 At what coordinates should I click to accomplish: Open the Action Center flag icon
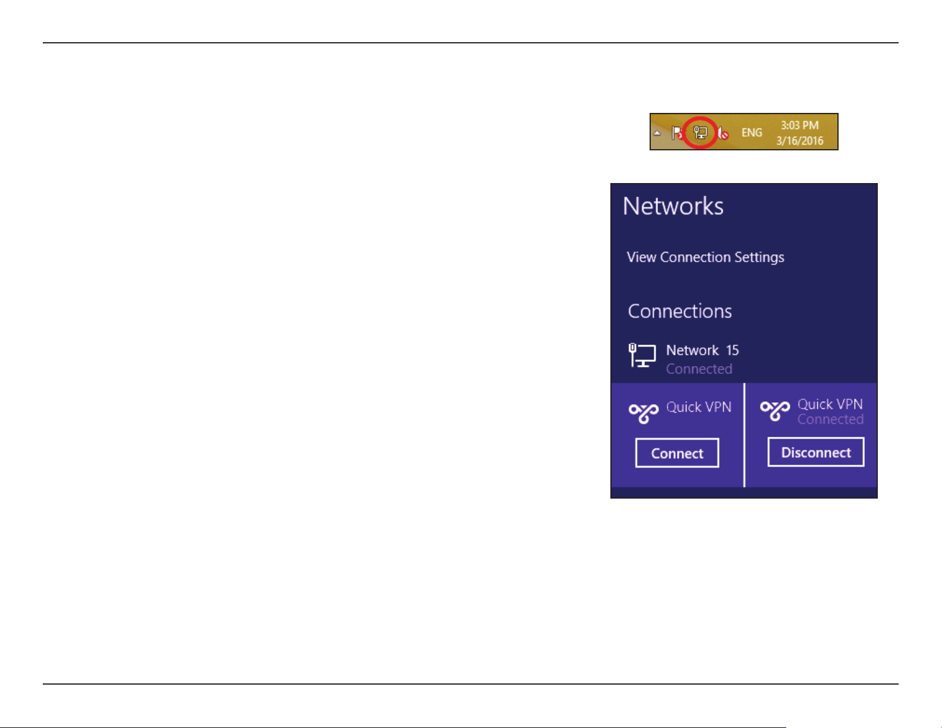coord(677,133)
